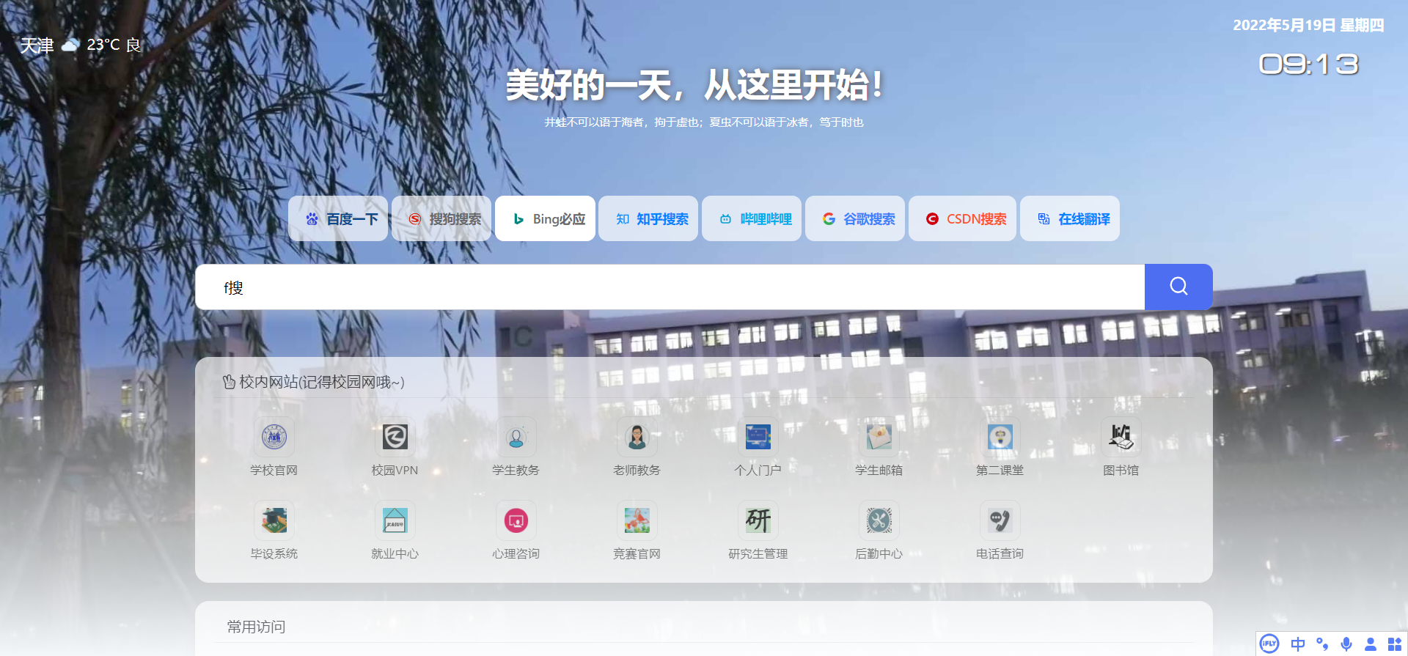Open the 学生邮箱 icon
The width and height of the screenshot is (1408, 656).
(879, 437)
